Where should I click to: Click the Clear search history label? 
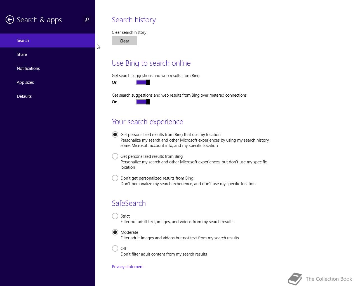pos(129,32)
